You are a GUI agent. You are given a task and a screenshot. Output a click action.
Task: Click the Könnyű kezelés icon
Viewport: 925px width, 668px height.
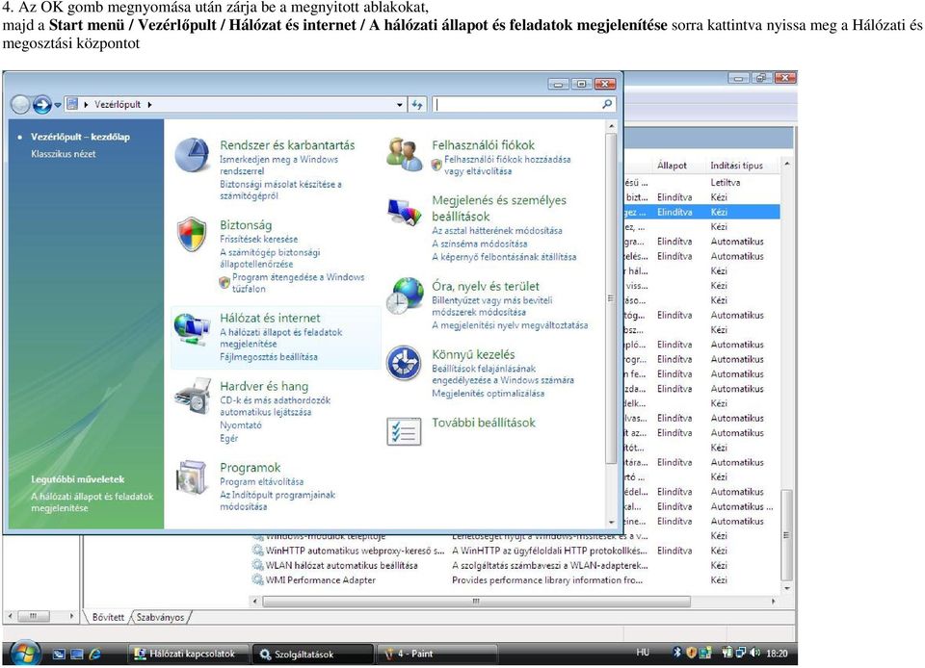click(x=404, y=363)
